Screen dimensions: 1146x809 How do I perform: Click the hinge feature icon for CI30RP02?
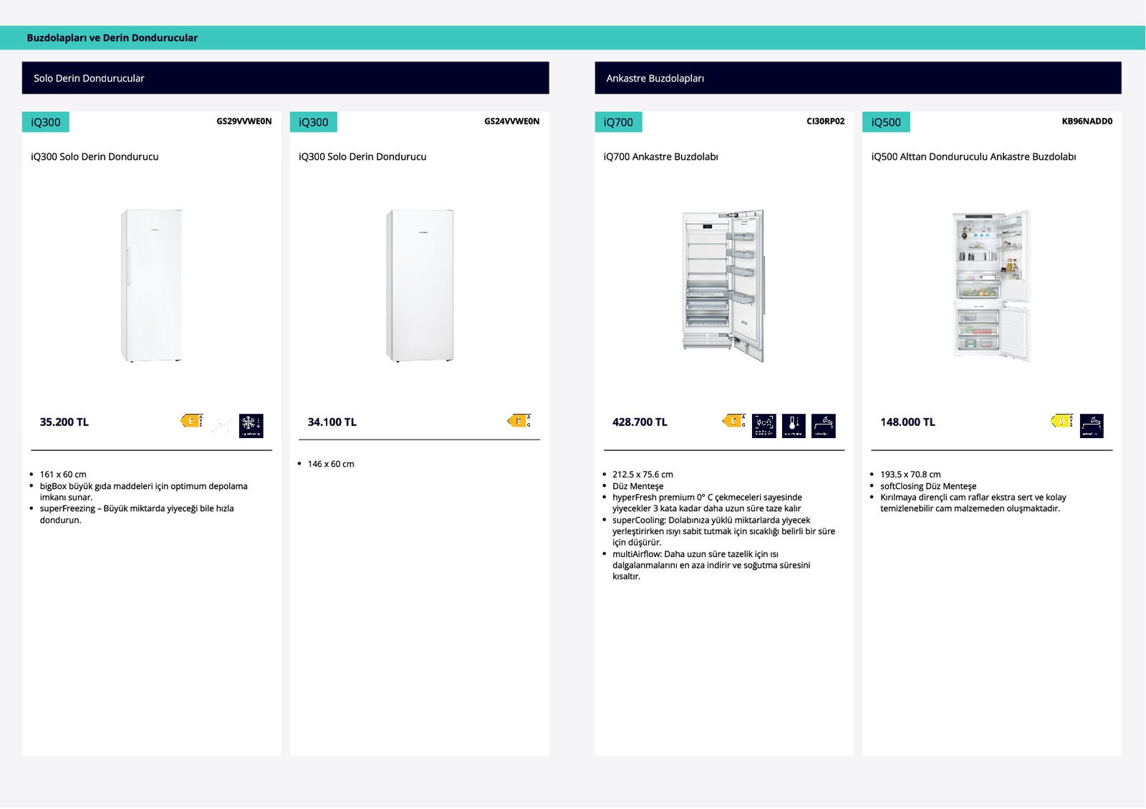(x=824, y=426)
